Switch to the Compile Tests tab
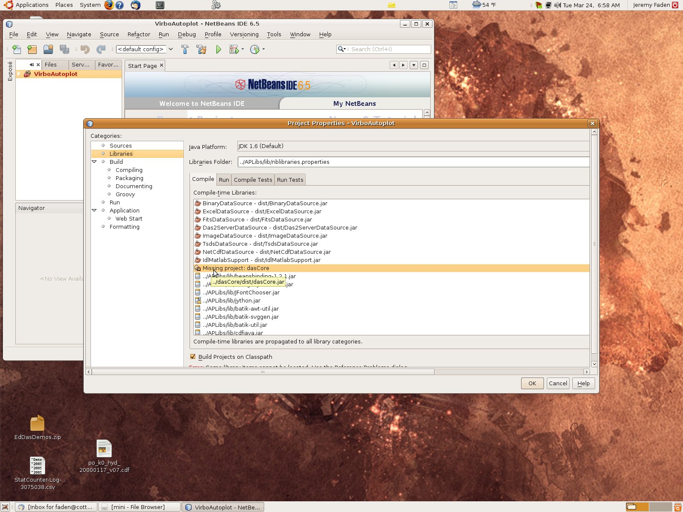 coord(253,179)
